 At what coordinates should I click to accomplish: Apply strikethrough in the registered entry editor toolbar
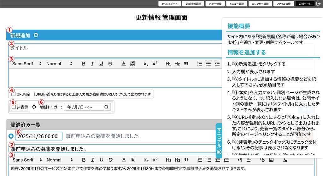tap(110, 160)
